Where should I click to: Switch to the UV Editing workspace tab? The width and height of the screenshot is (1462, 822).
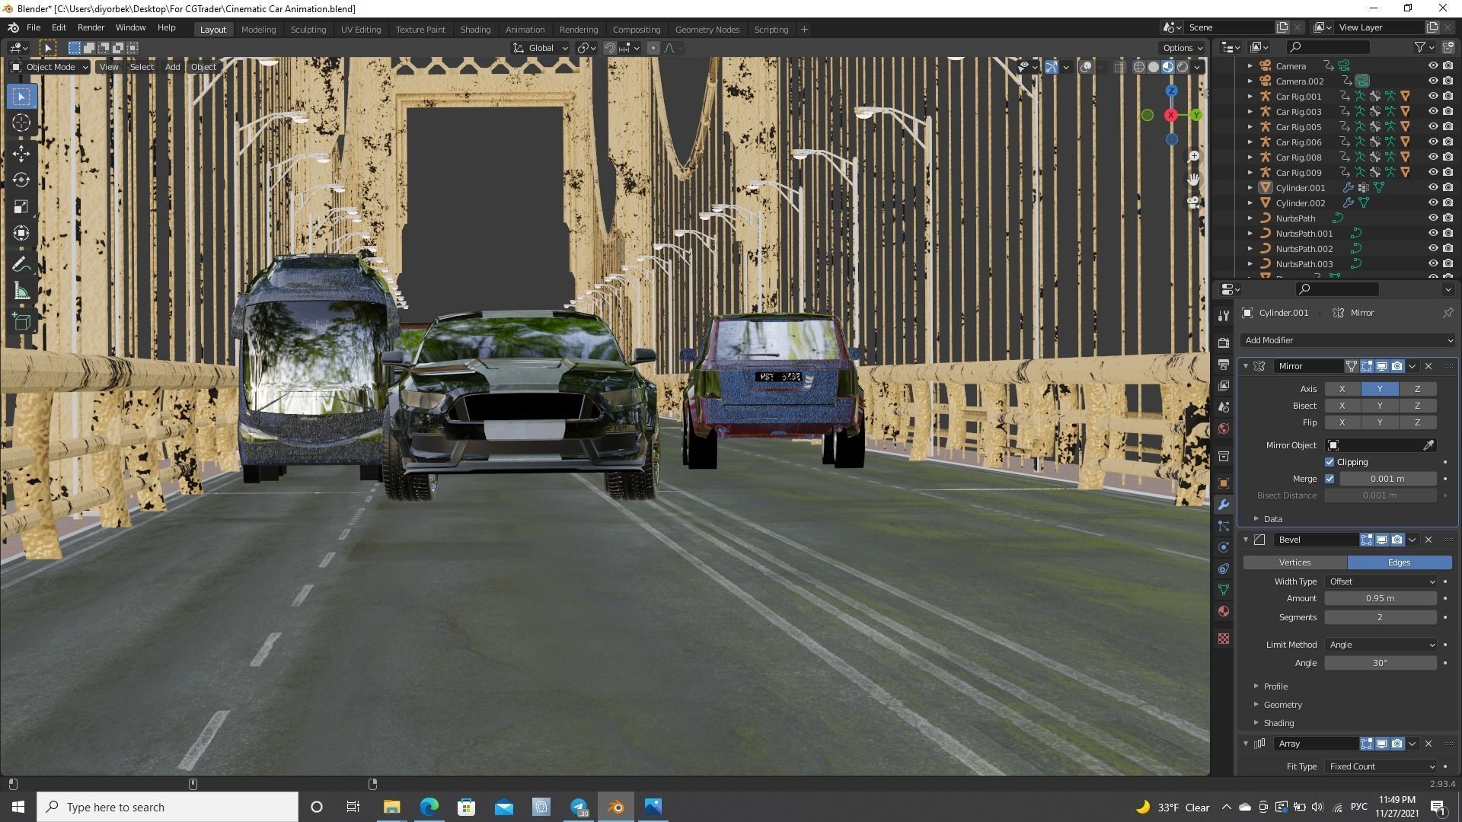360,30
